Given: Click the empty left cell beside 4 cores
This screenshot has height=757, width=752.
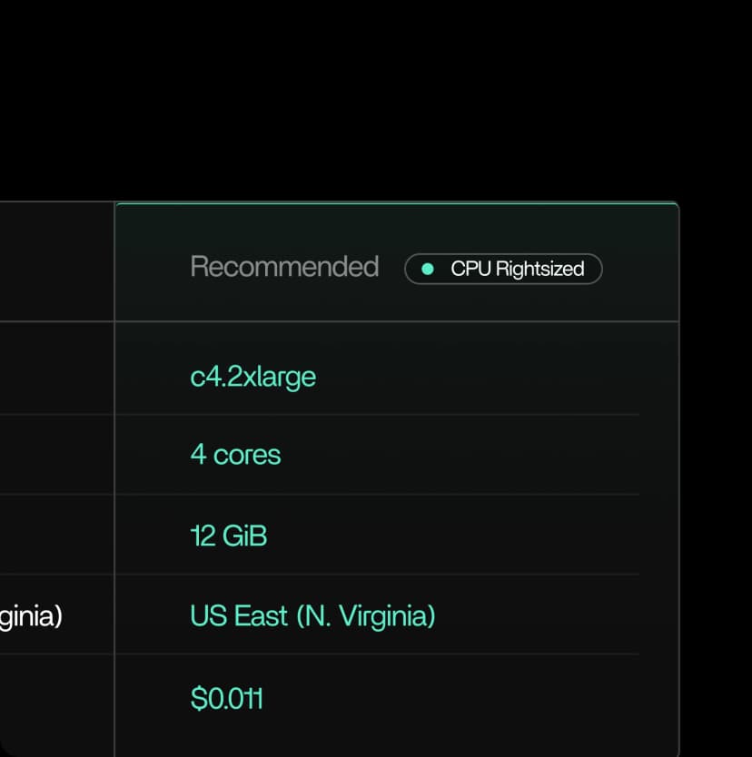Looking at the screenshot, I should click(56, 455).
